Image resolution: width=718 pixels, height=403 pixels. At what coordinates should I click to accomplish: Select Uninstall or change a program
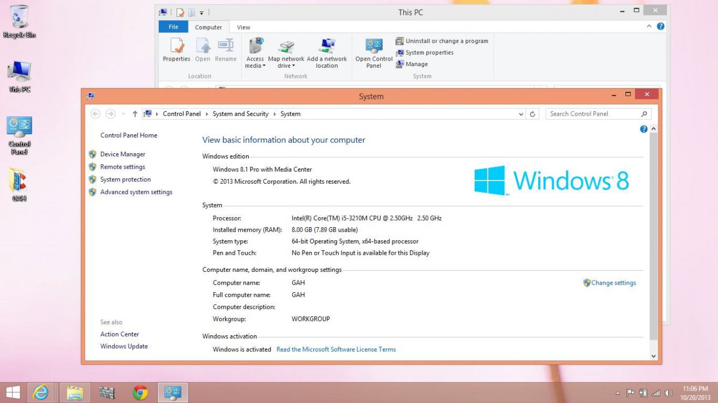click(x=442, y=41)
